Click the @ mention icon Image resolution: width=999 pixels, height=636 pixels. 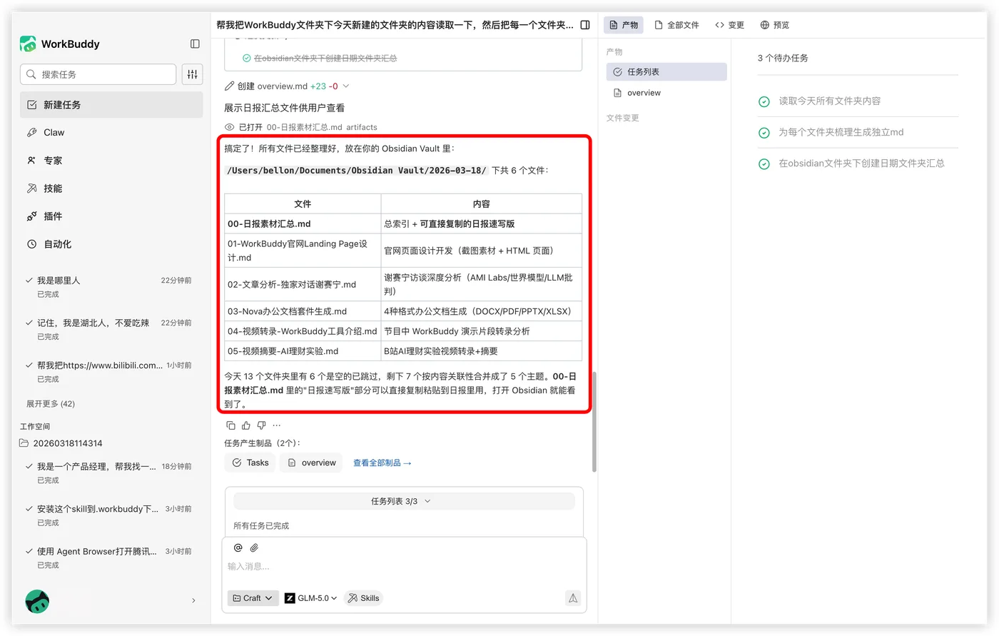click(x=238, y=547)
